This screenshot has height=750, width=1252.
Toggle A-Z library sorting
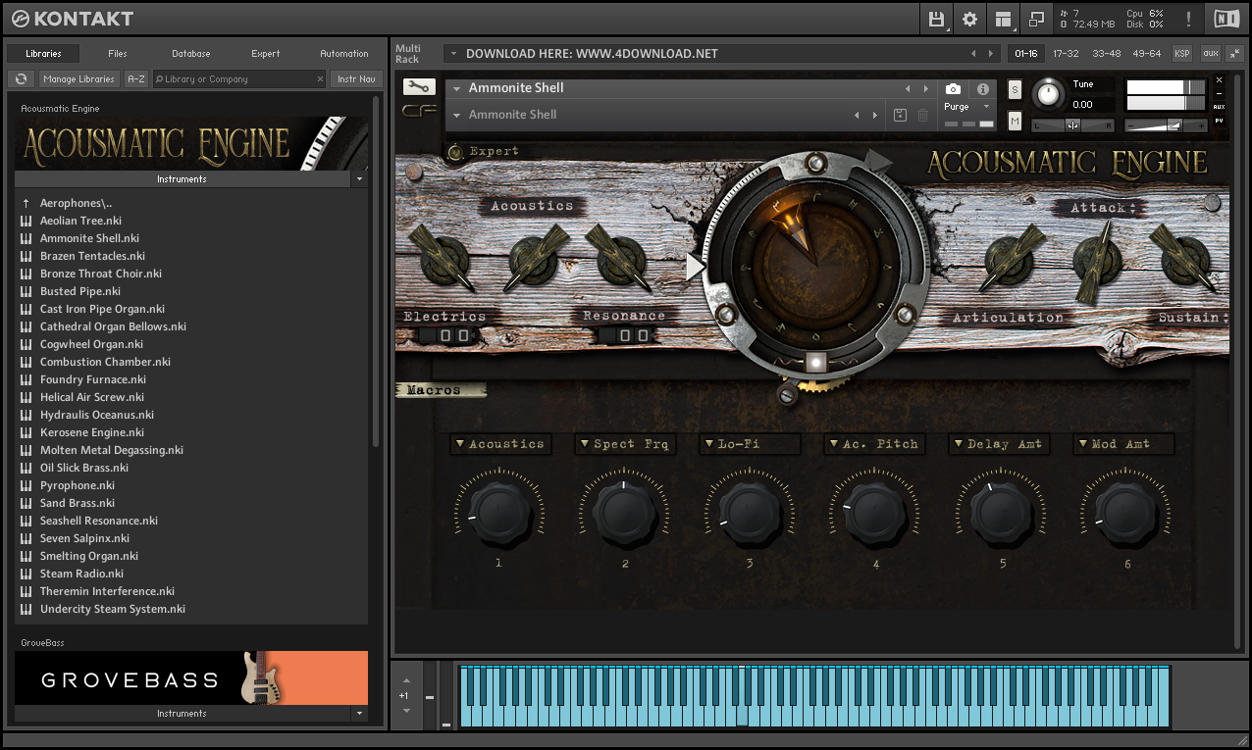[136, 78]
